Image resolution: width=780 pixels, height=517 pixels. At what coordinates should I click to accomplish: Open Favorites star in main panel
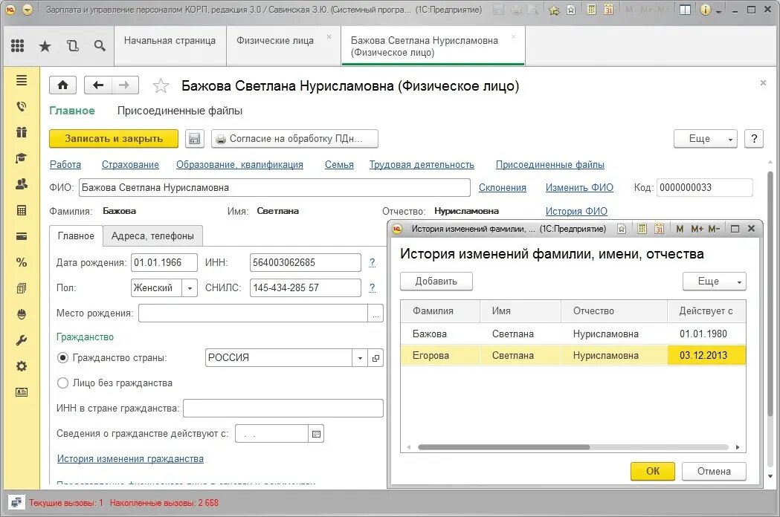45,46
